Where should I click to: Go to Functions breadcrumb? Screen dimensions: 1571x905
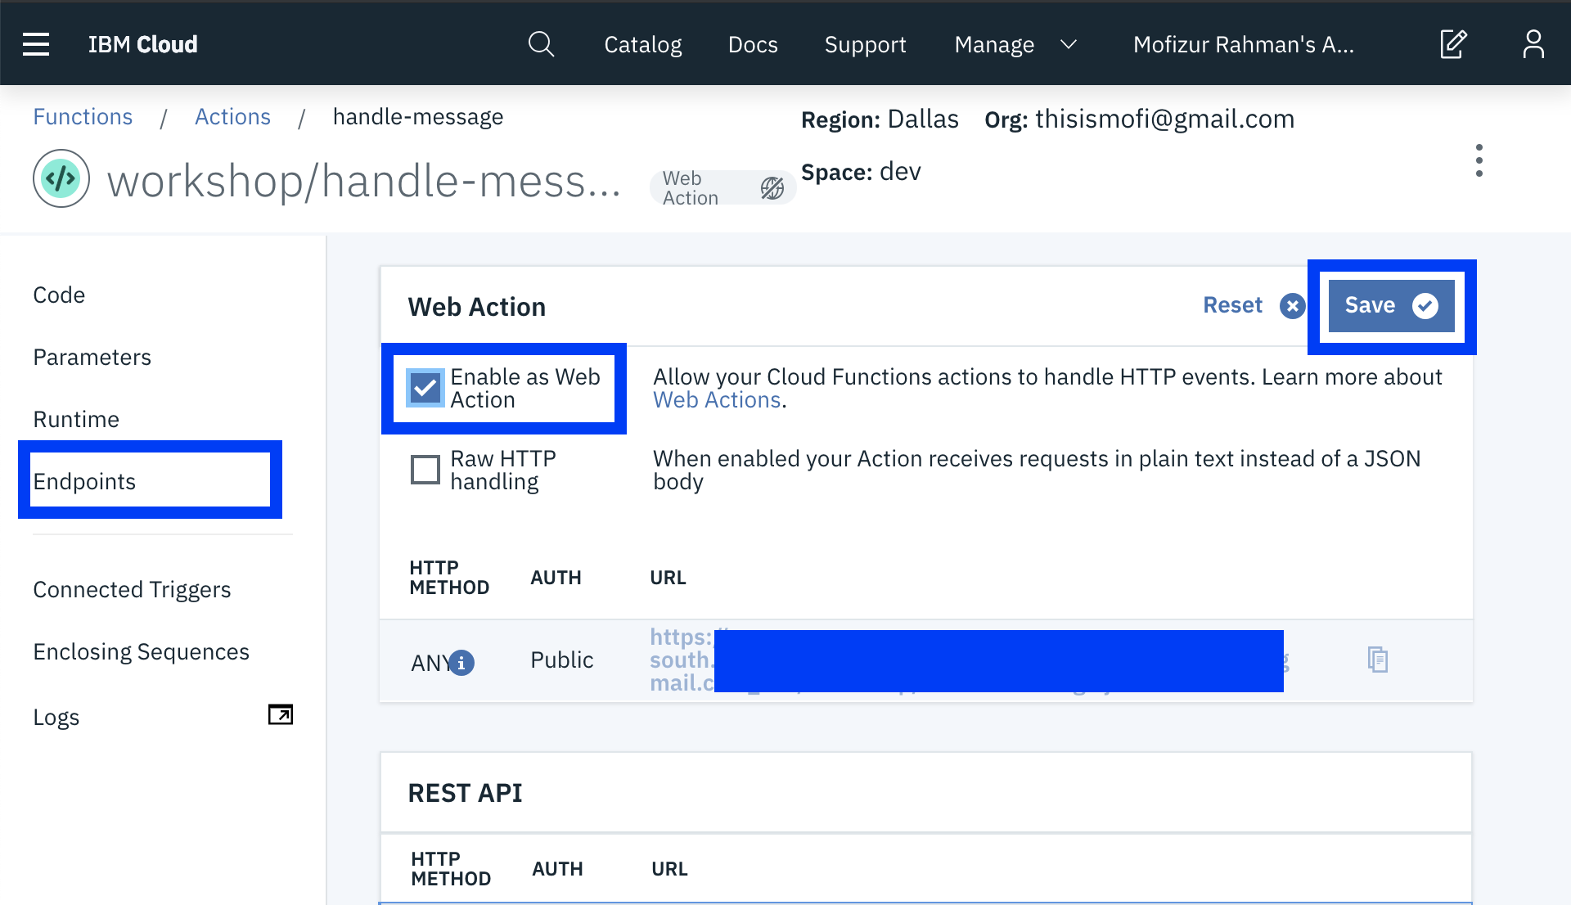click(83, 117)
